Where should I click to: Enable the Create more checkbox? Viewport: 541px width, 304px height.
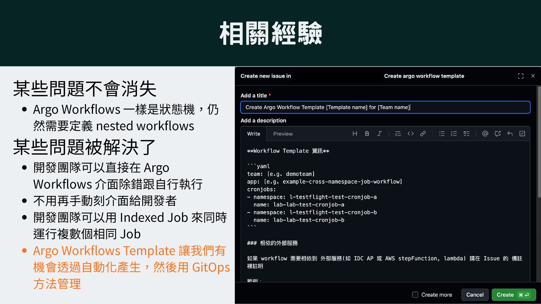tap(415, 295)
